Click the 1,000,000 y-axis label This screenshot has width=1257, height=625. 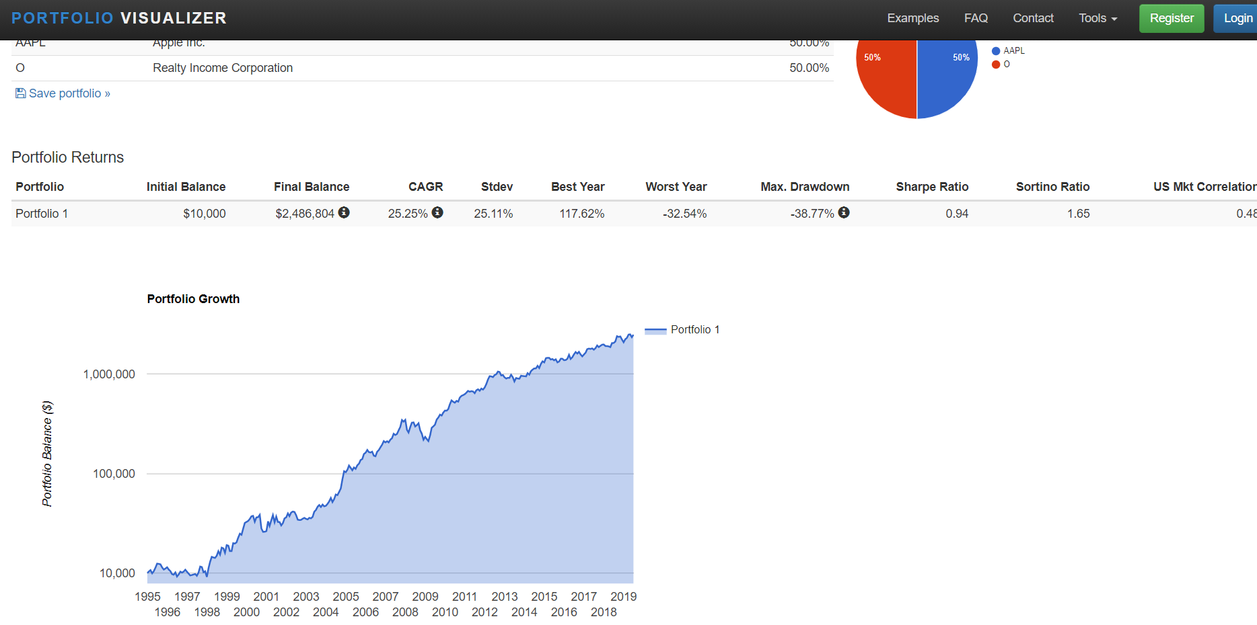[109, 374]
